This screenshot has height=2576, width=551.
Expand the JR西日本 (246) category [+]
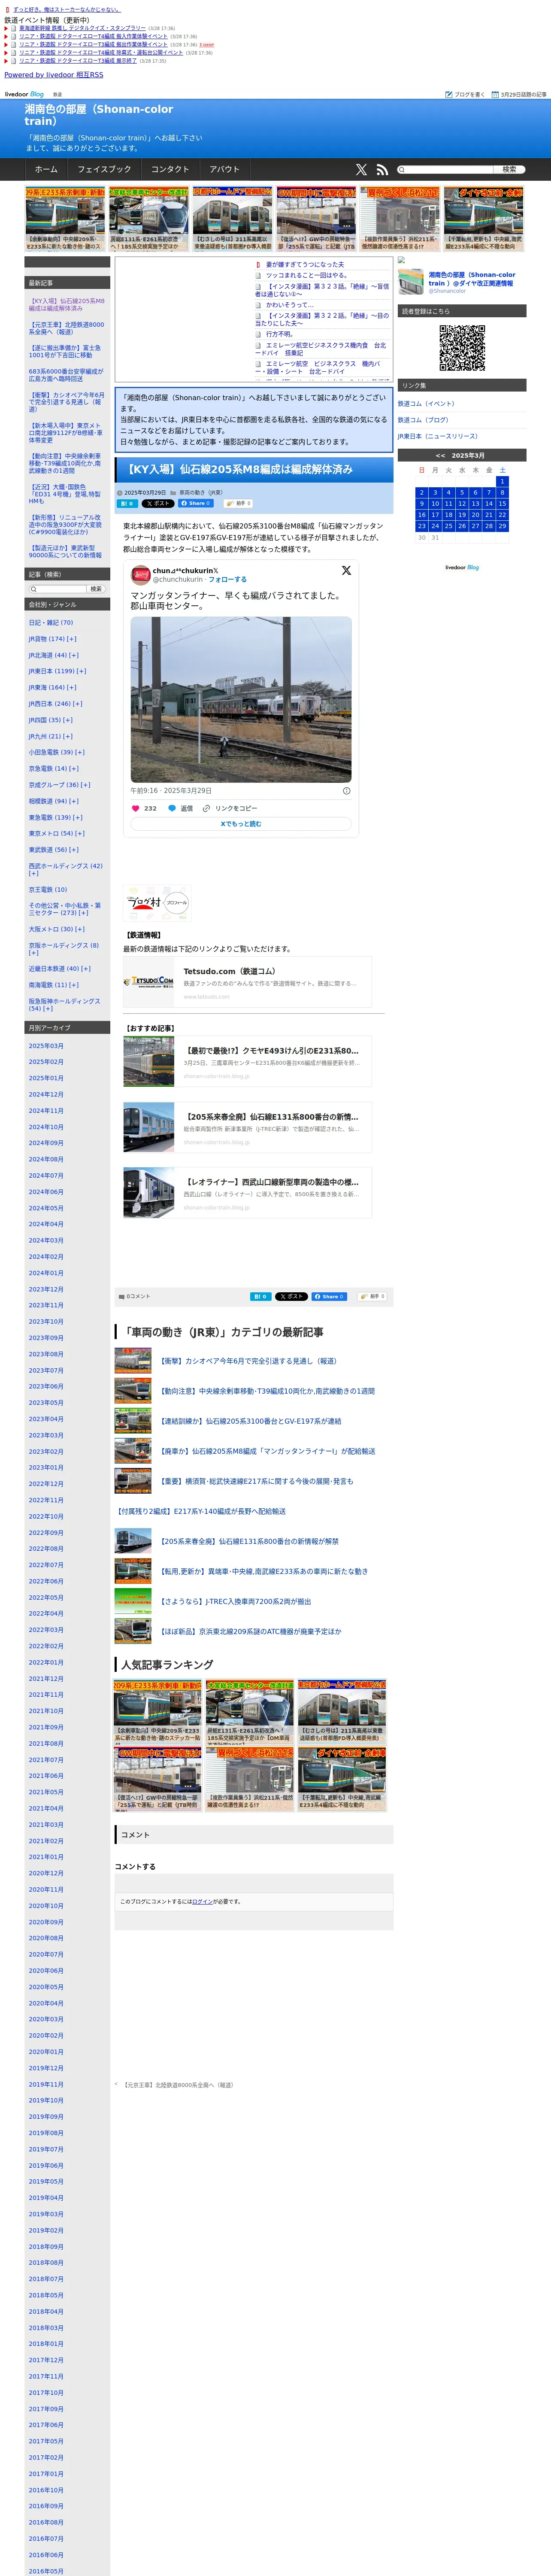tap(78, 704)
